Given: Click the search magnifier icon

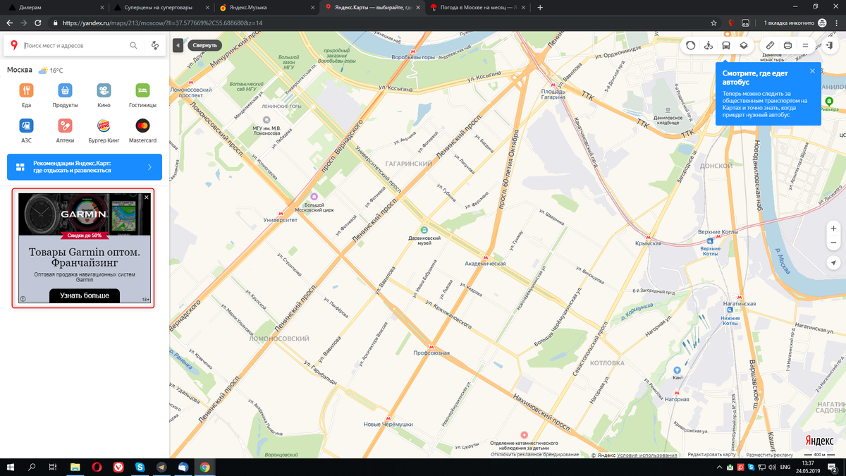Looking at the screenshot, I should (133, 45).
